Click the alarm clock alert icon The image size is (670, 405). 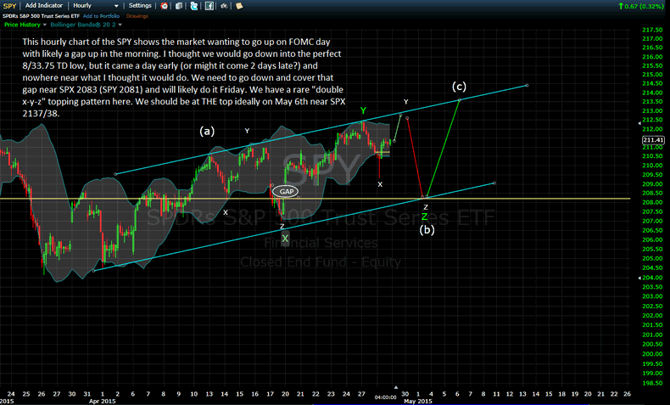[x=164, y=6]
